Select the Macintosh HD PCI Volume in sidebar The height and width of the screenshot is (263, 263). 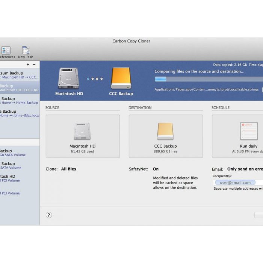11,178
